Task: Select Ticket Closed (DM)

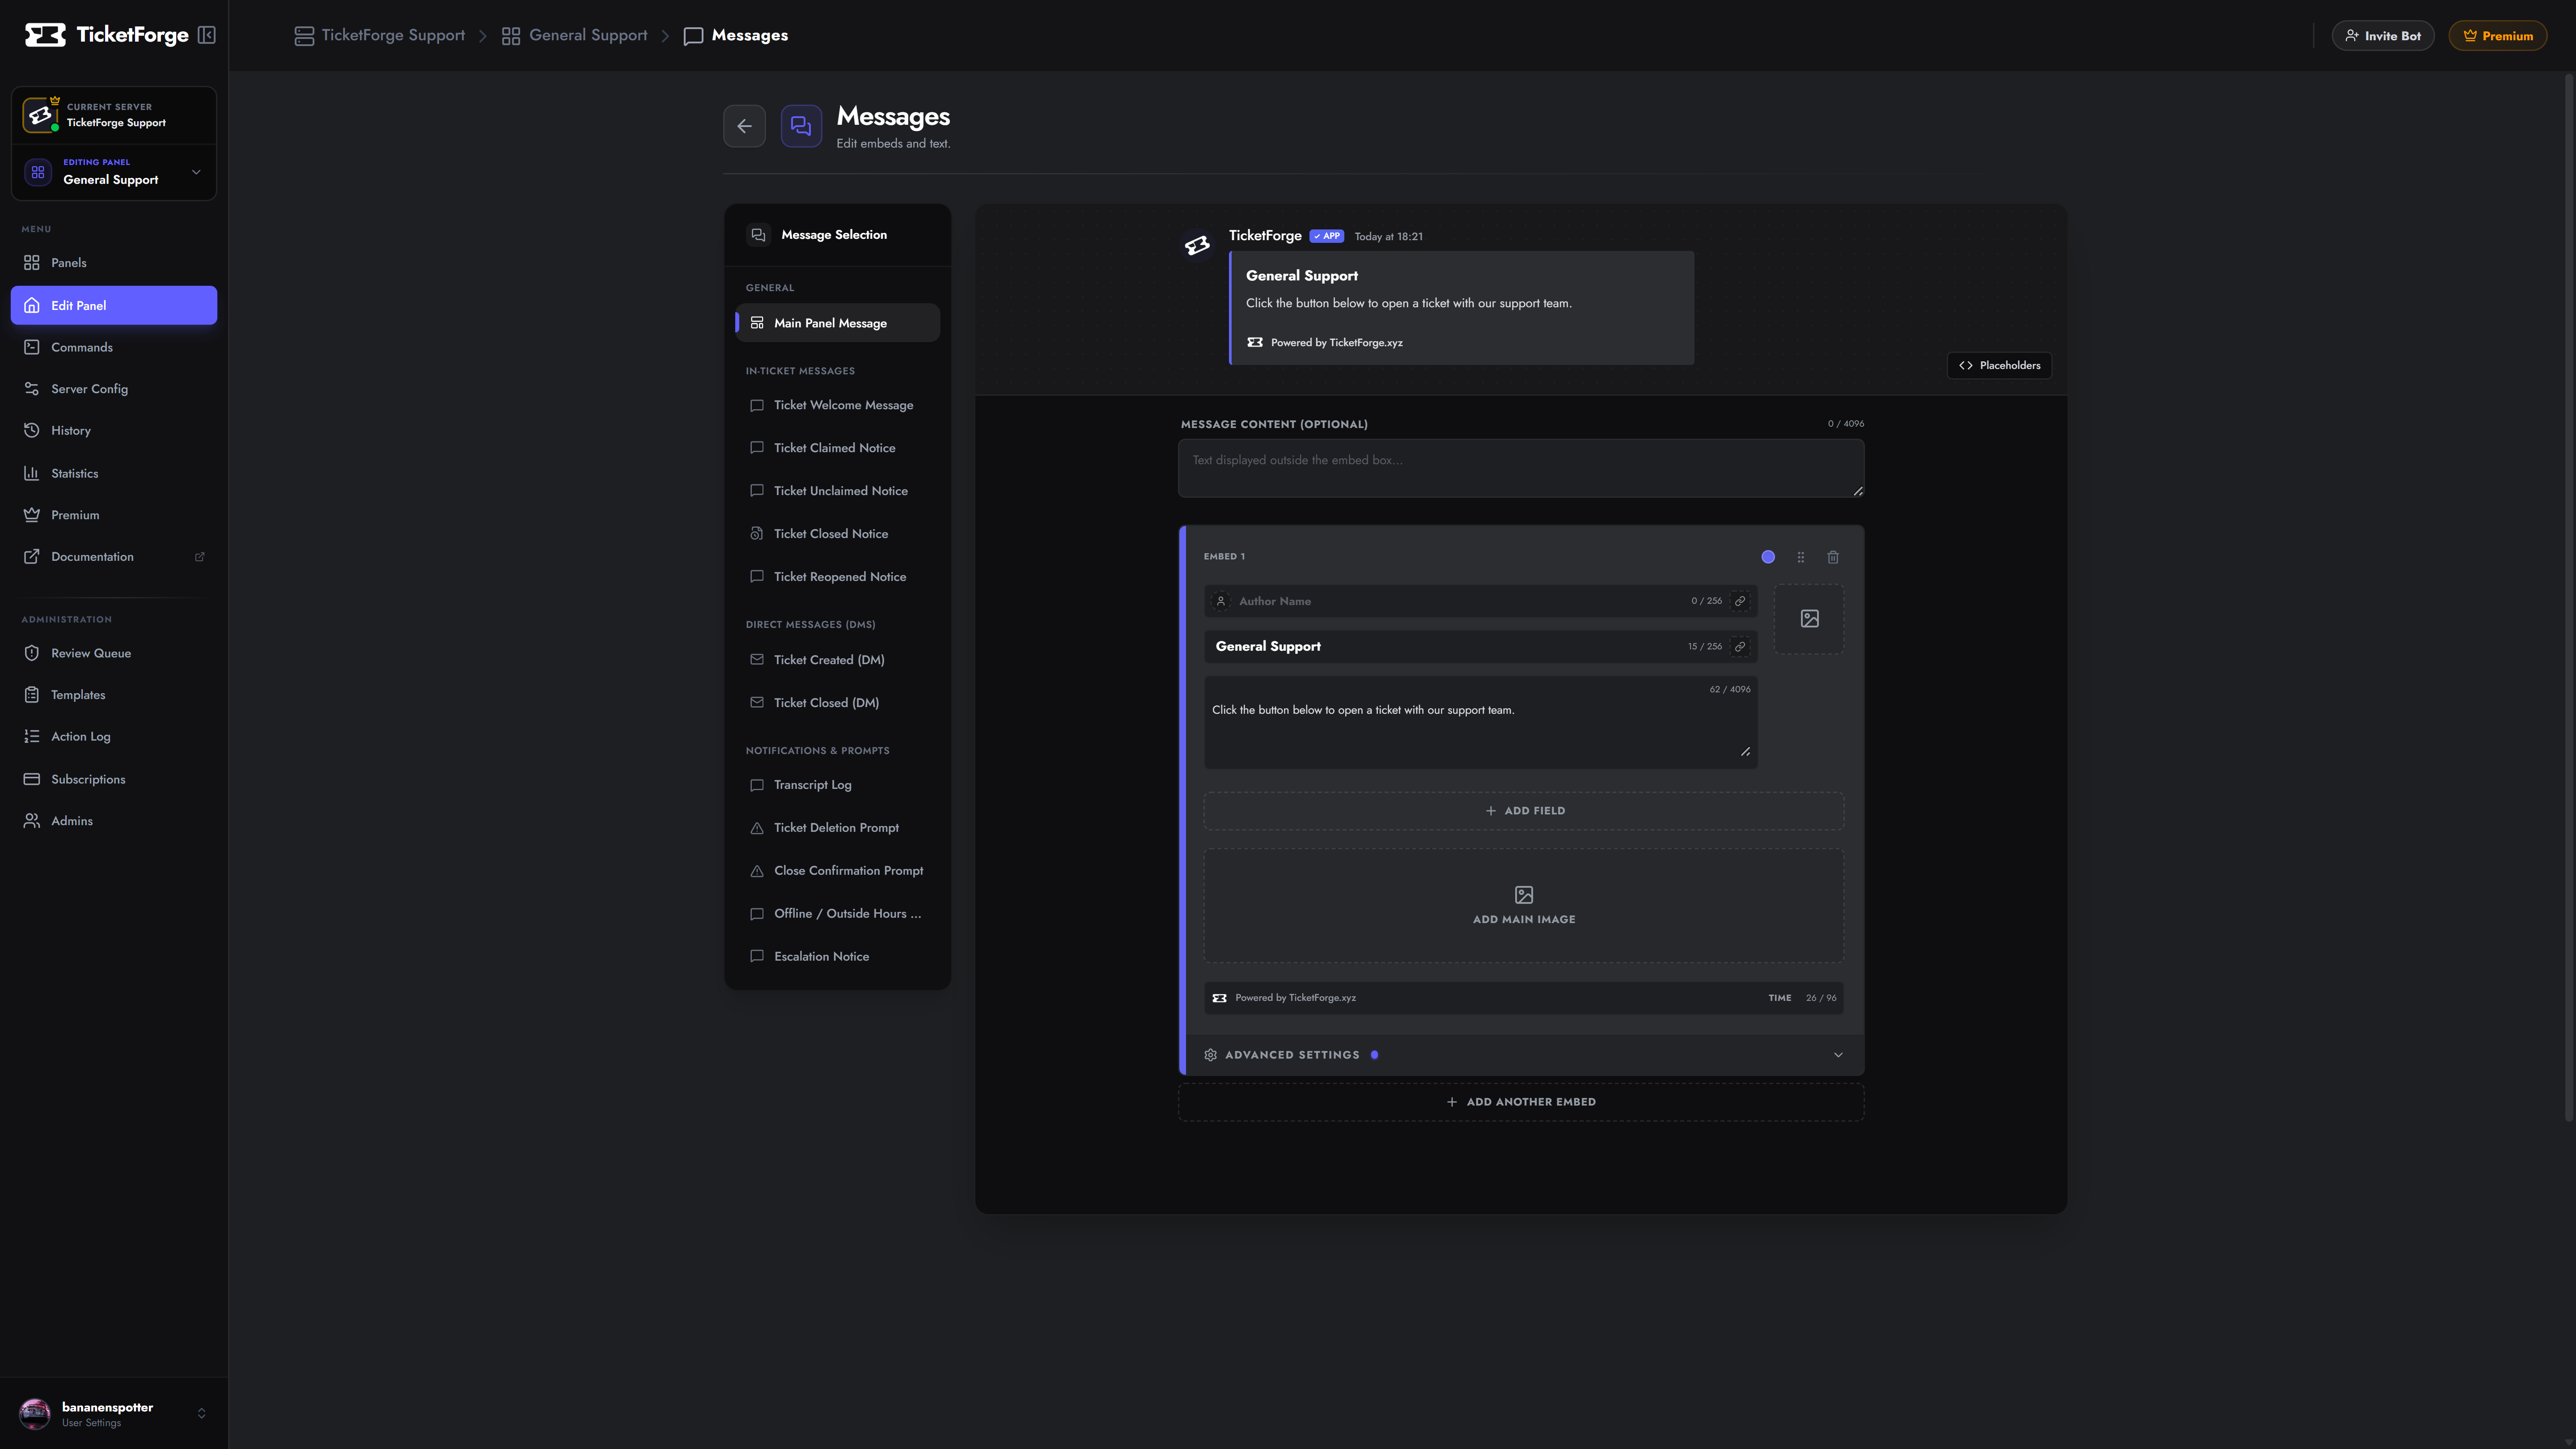Action: click(x=838, y=703)
